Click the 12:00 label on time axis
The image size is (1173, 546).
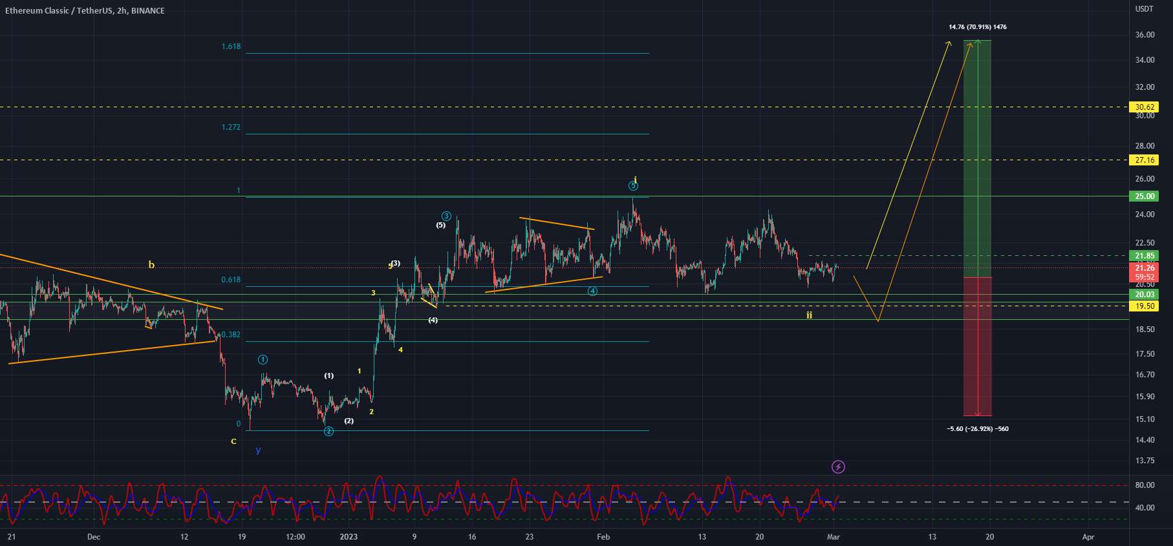point(295,537)
